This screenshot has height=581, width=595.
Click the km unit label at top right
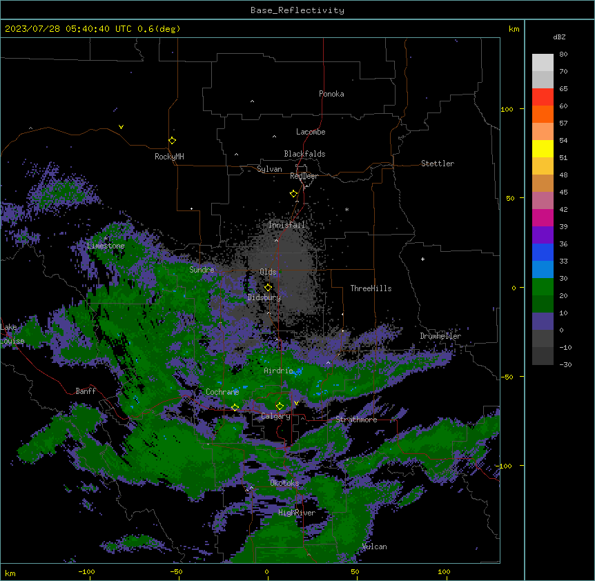pos(514,29)
